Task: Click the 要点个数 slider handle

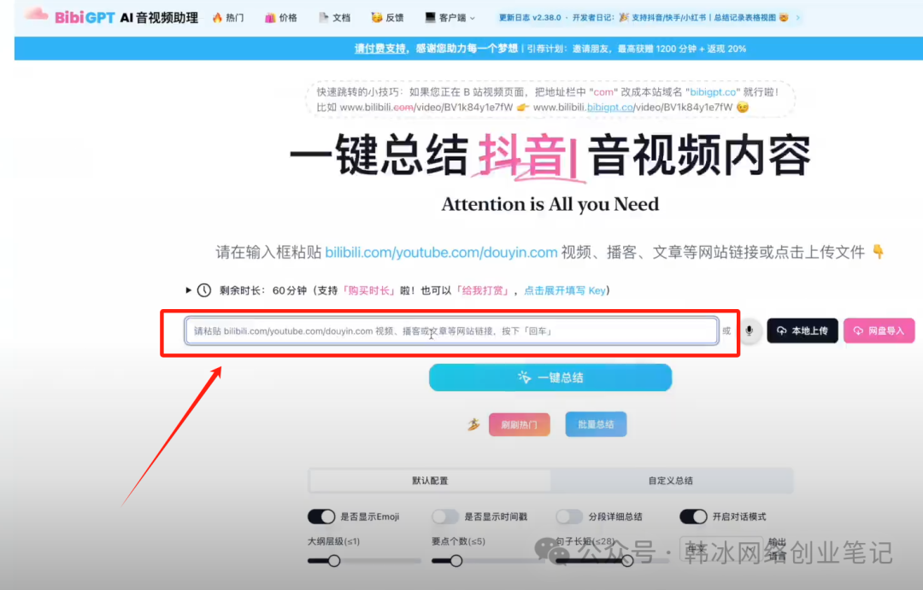Action: pyautogui.click(x=456, y=561)
